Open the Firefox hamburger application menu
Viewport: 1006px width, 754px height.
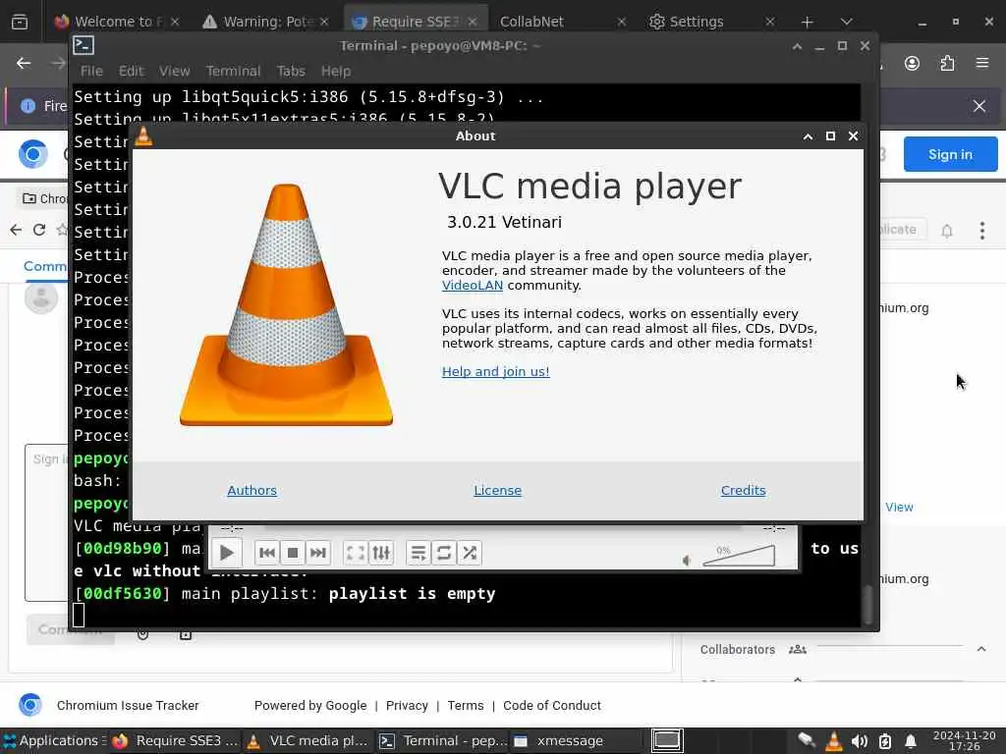[x=982, y=63]
